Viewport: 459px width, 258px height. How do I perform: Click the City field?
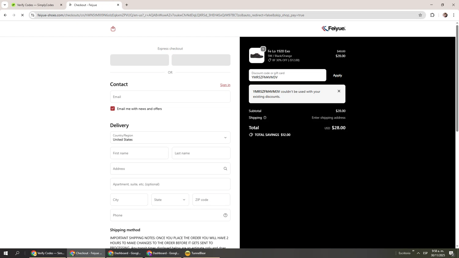tap(129, 200)
